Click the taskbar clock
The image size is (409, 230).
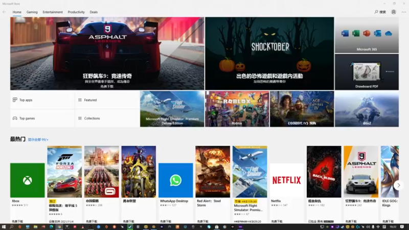point(393,227)
